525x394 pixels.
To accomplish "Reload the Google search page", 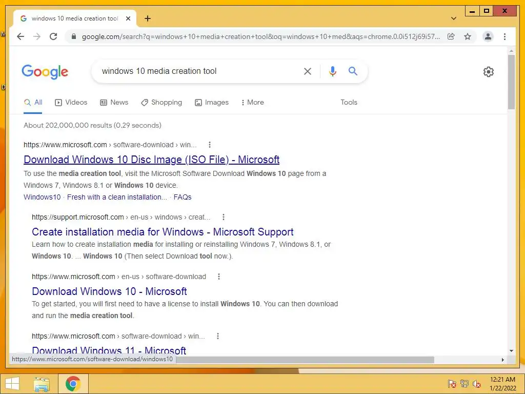I will (53, 36).
